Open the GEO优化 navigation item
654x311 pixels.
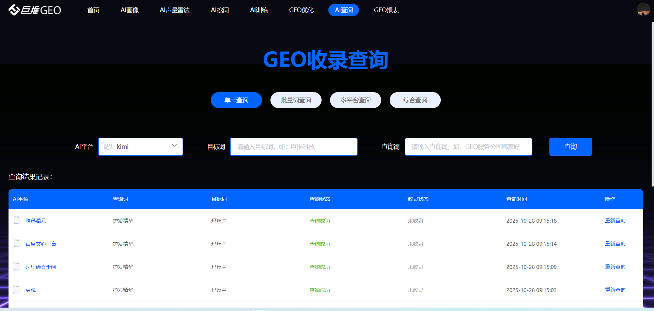coord(301,10)
